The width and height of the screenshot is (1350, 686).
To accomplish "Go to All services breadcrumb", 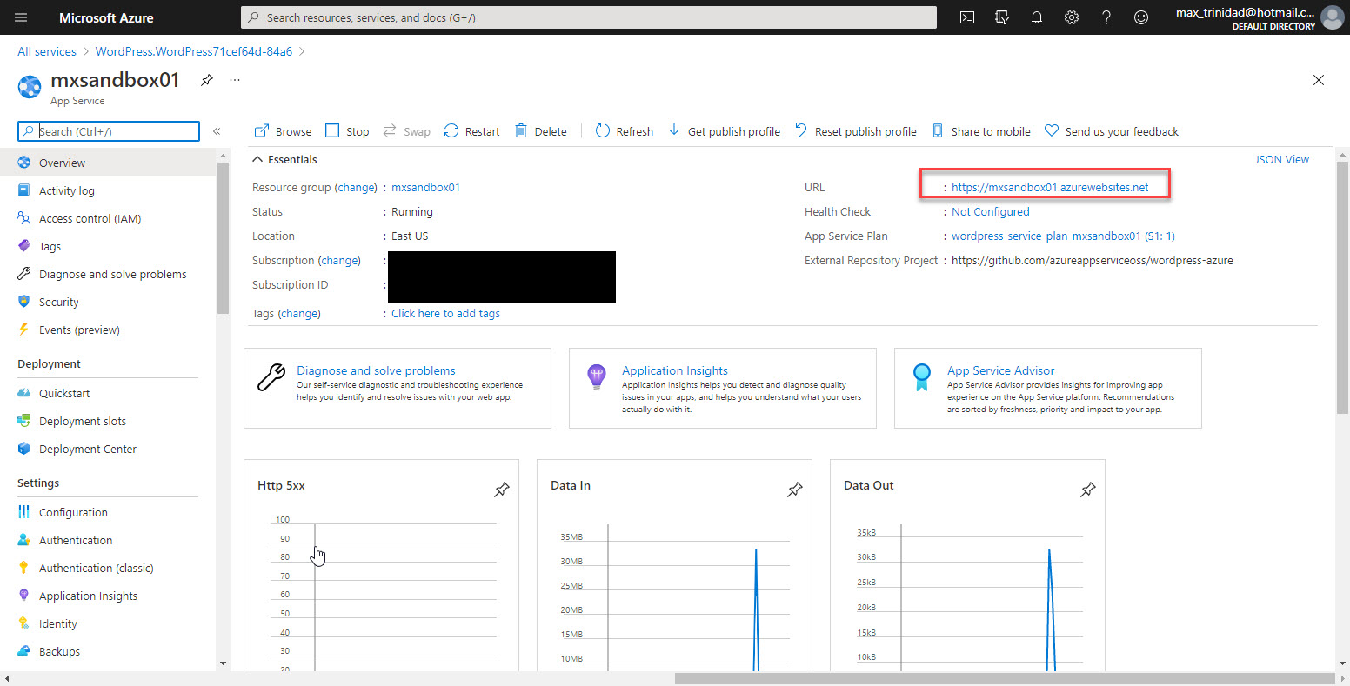I will click(x=47, y=51).
